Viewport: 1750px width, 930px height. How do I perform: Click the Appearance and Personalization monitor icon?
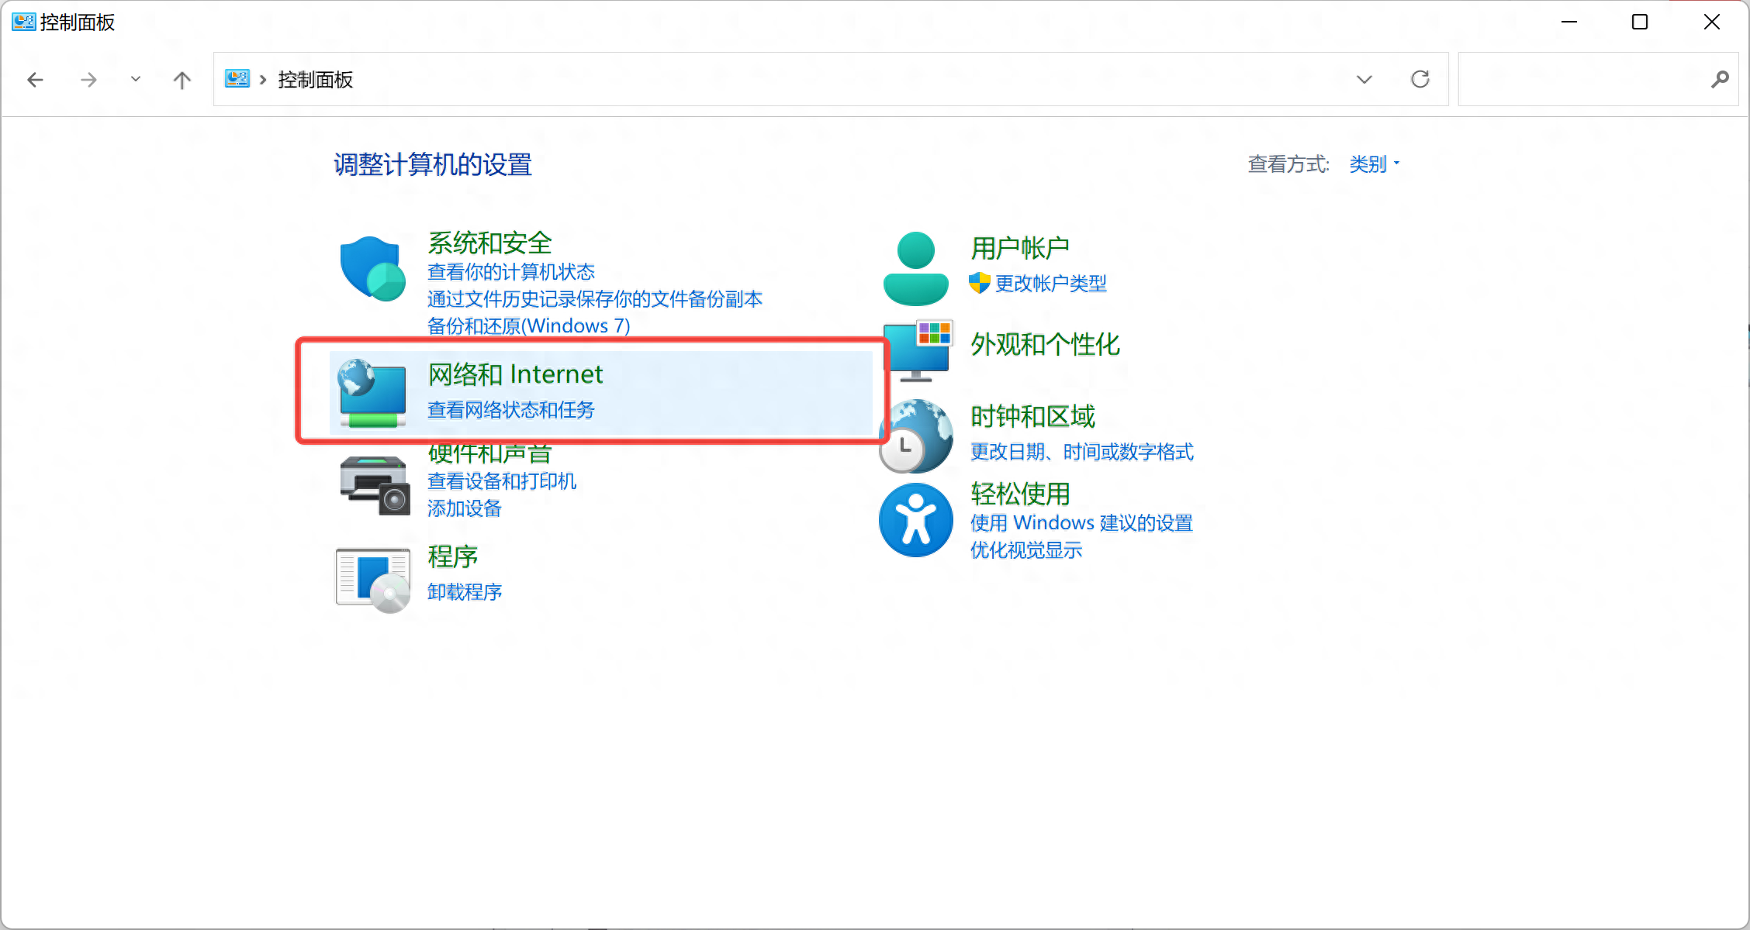(918, 351)
